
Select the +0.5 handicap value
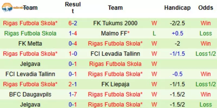pos(178,33)
